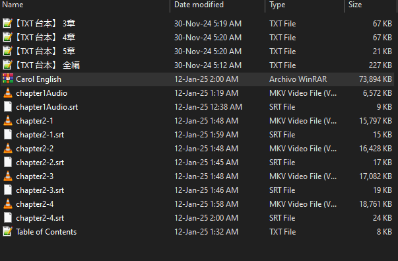This screenshot has width=398, height=261.
Task: Select the chapter2-1.srt file name
Action: (40, 135)
